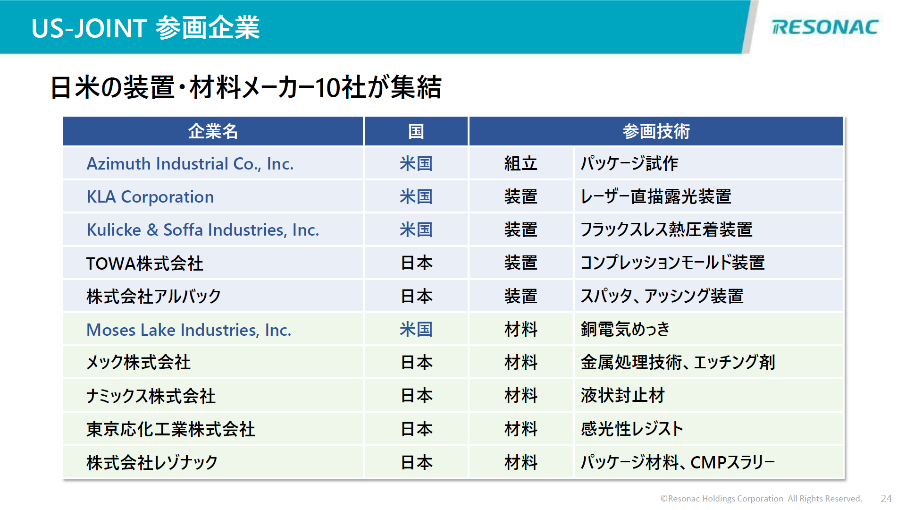Click 'Kulicke & Soffa Industries, Inc.'
The image size is (906, 510).
203,229
